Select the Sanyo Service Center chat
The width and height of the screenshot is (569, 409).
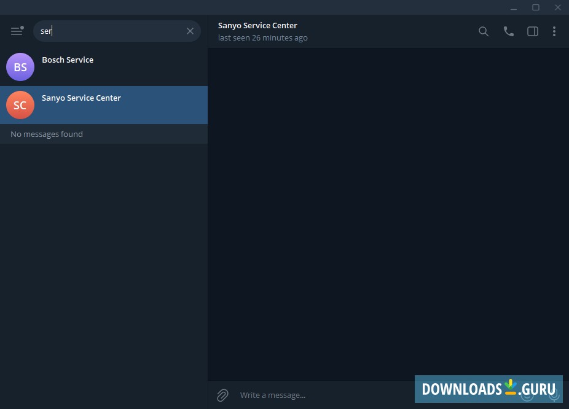pos(104,105)
